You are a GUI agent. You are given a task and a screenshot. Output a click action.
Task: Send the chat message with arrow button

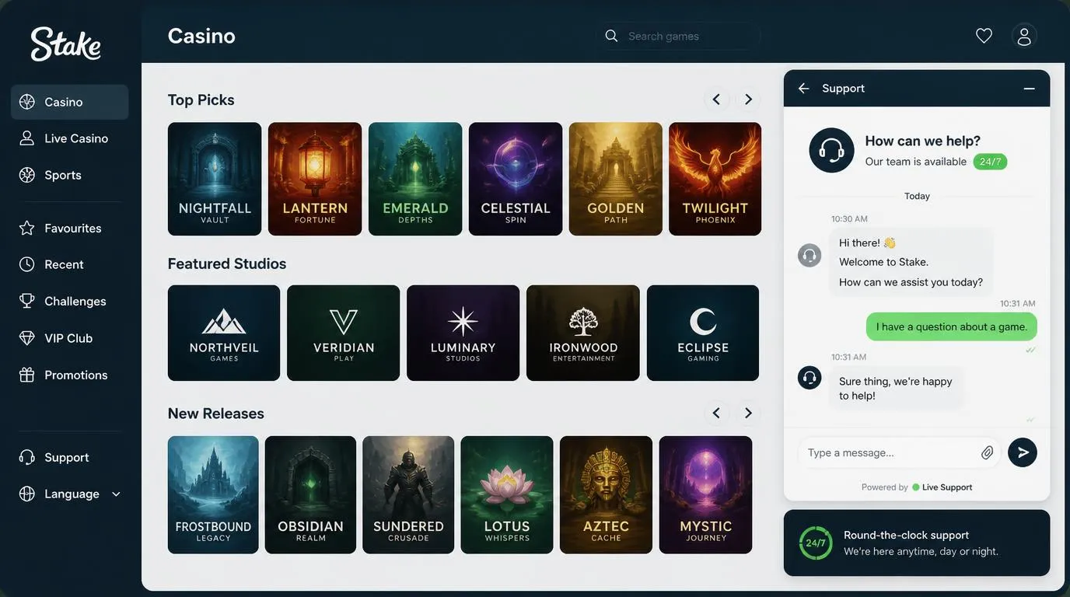[1023, 452]
